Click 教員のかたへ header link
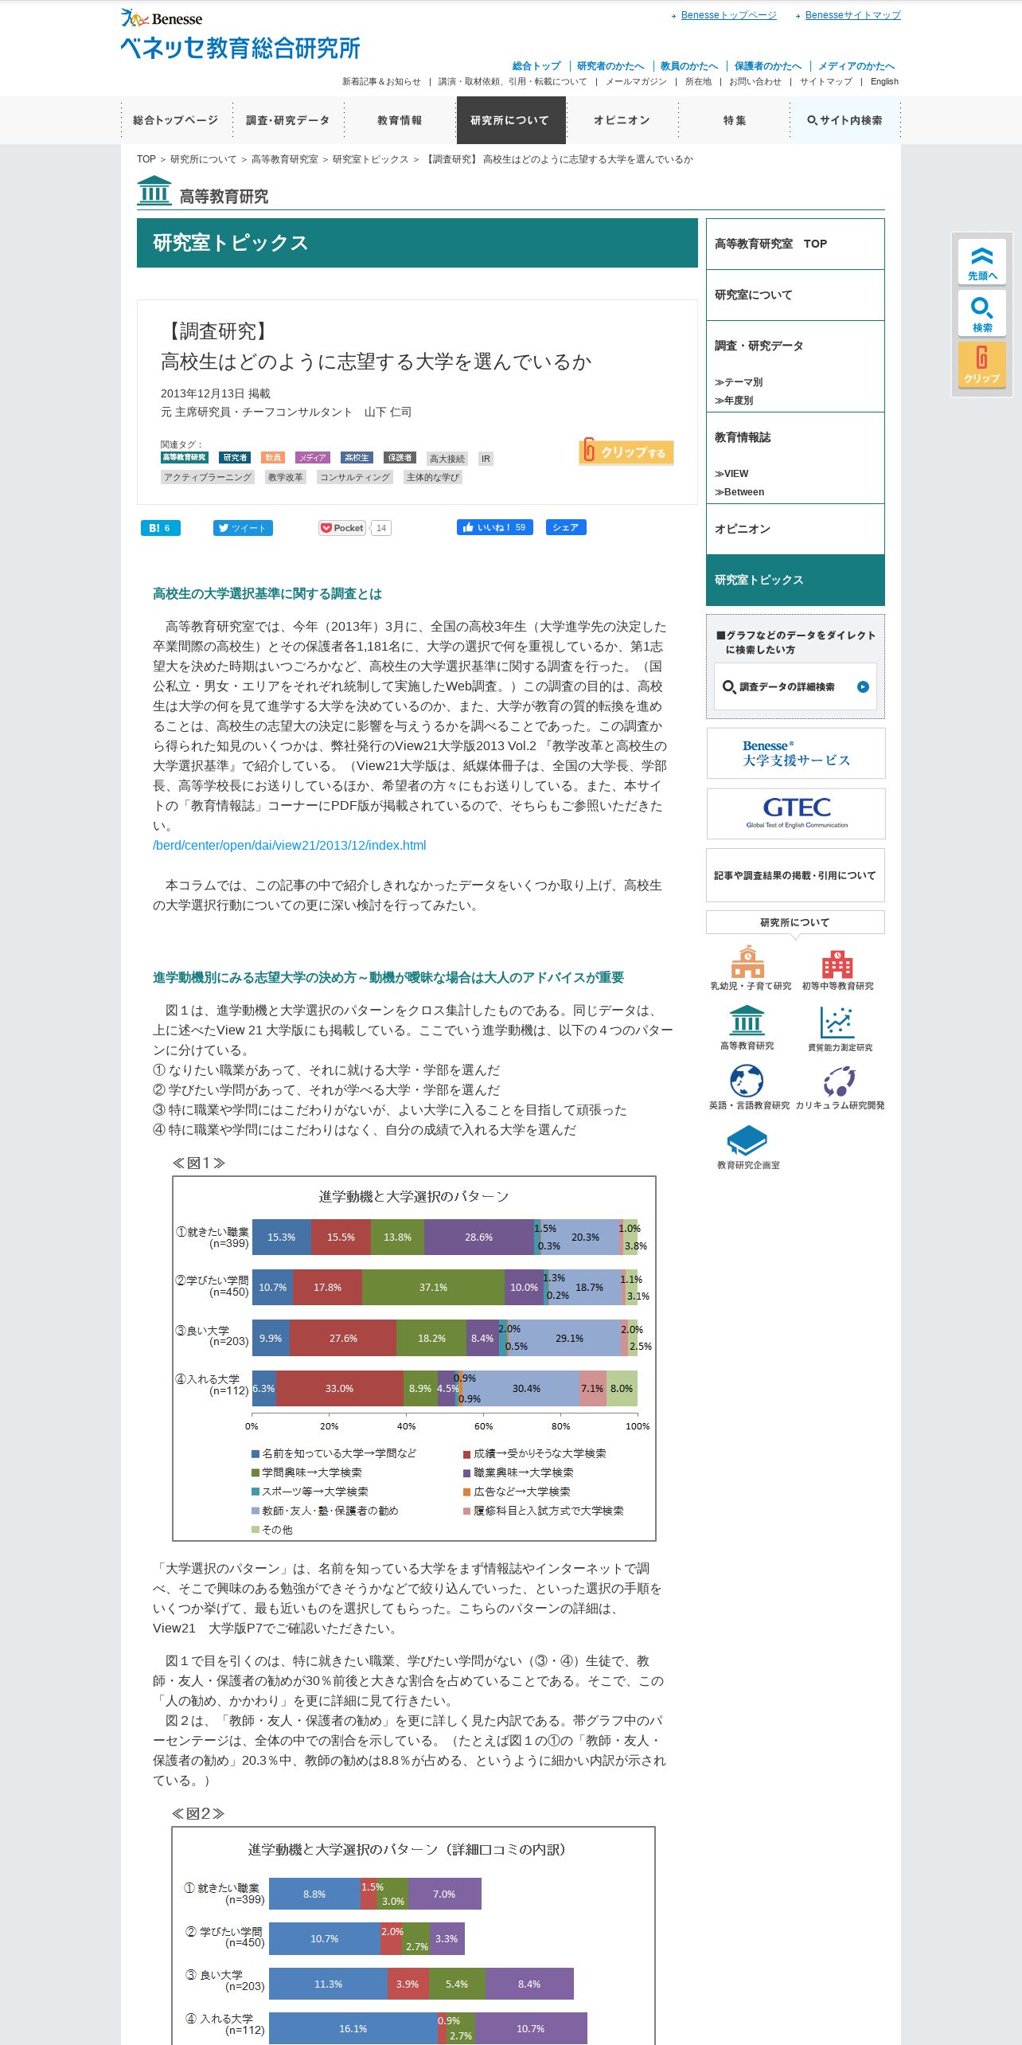Image resolution: width=1022 pixels, height=2045 pixels. (688, 66)
